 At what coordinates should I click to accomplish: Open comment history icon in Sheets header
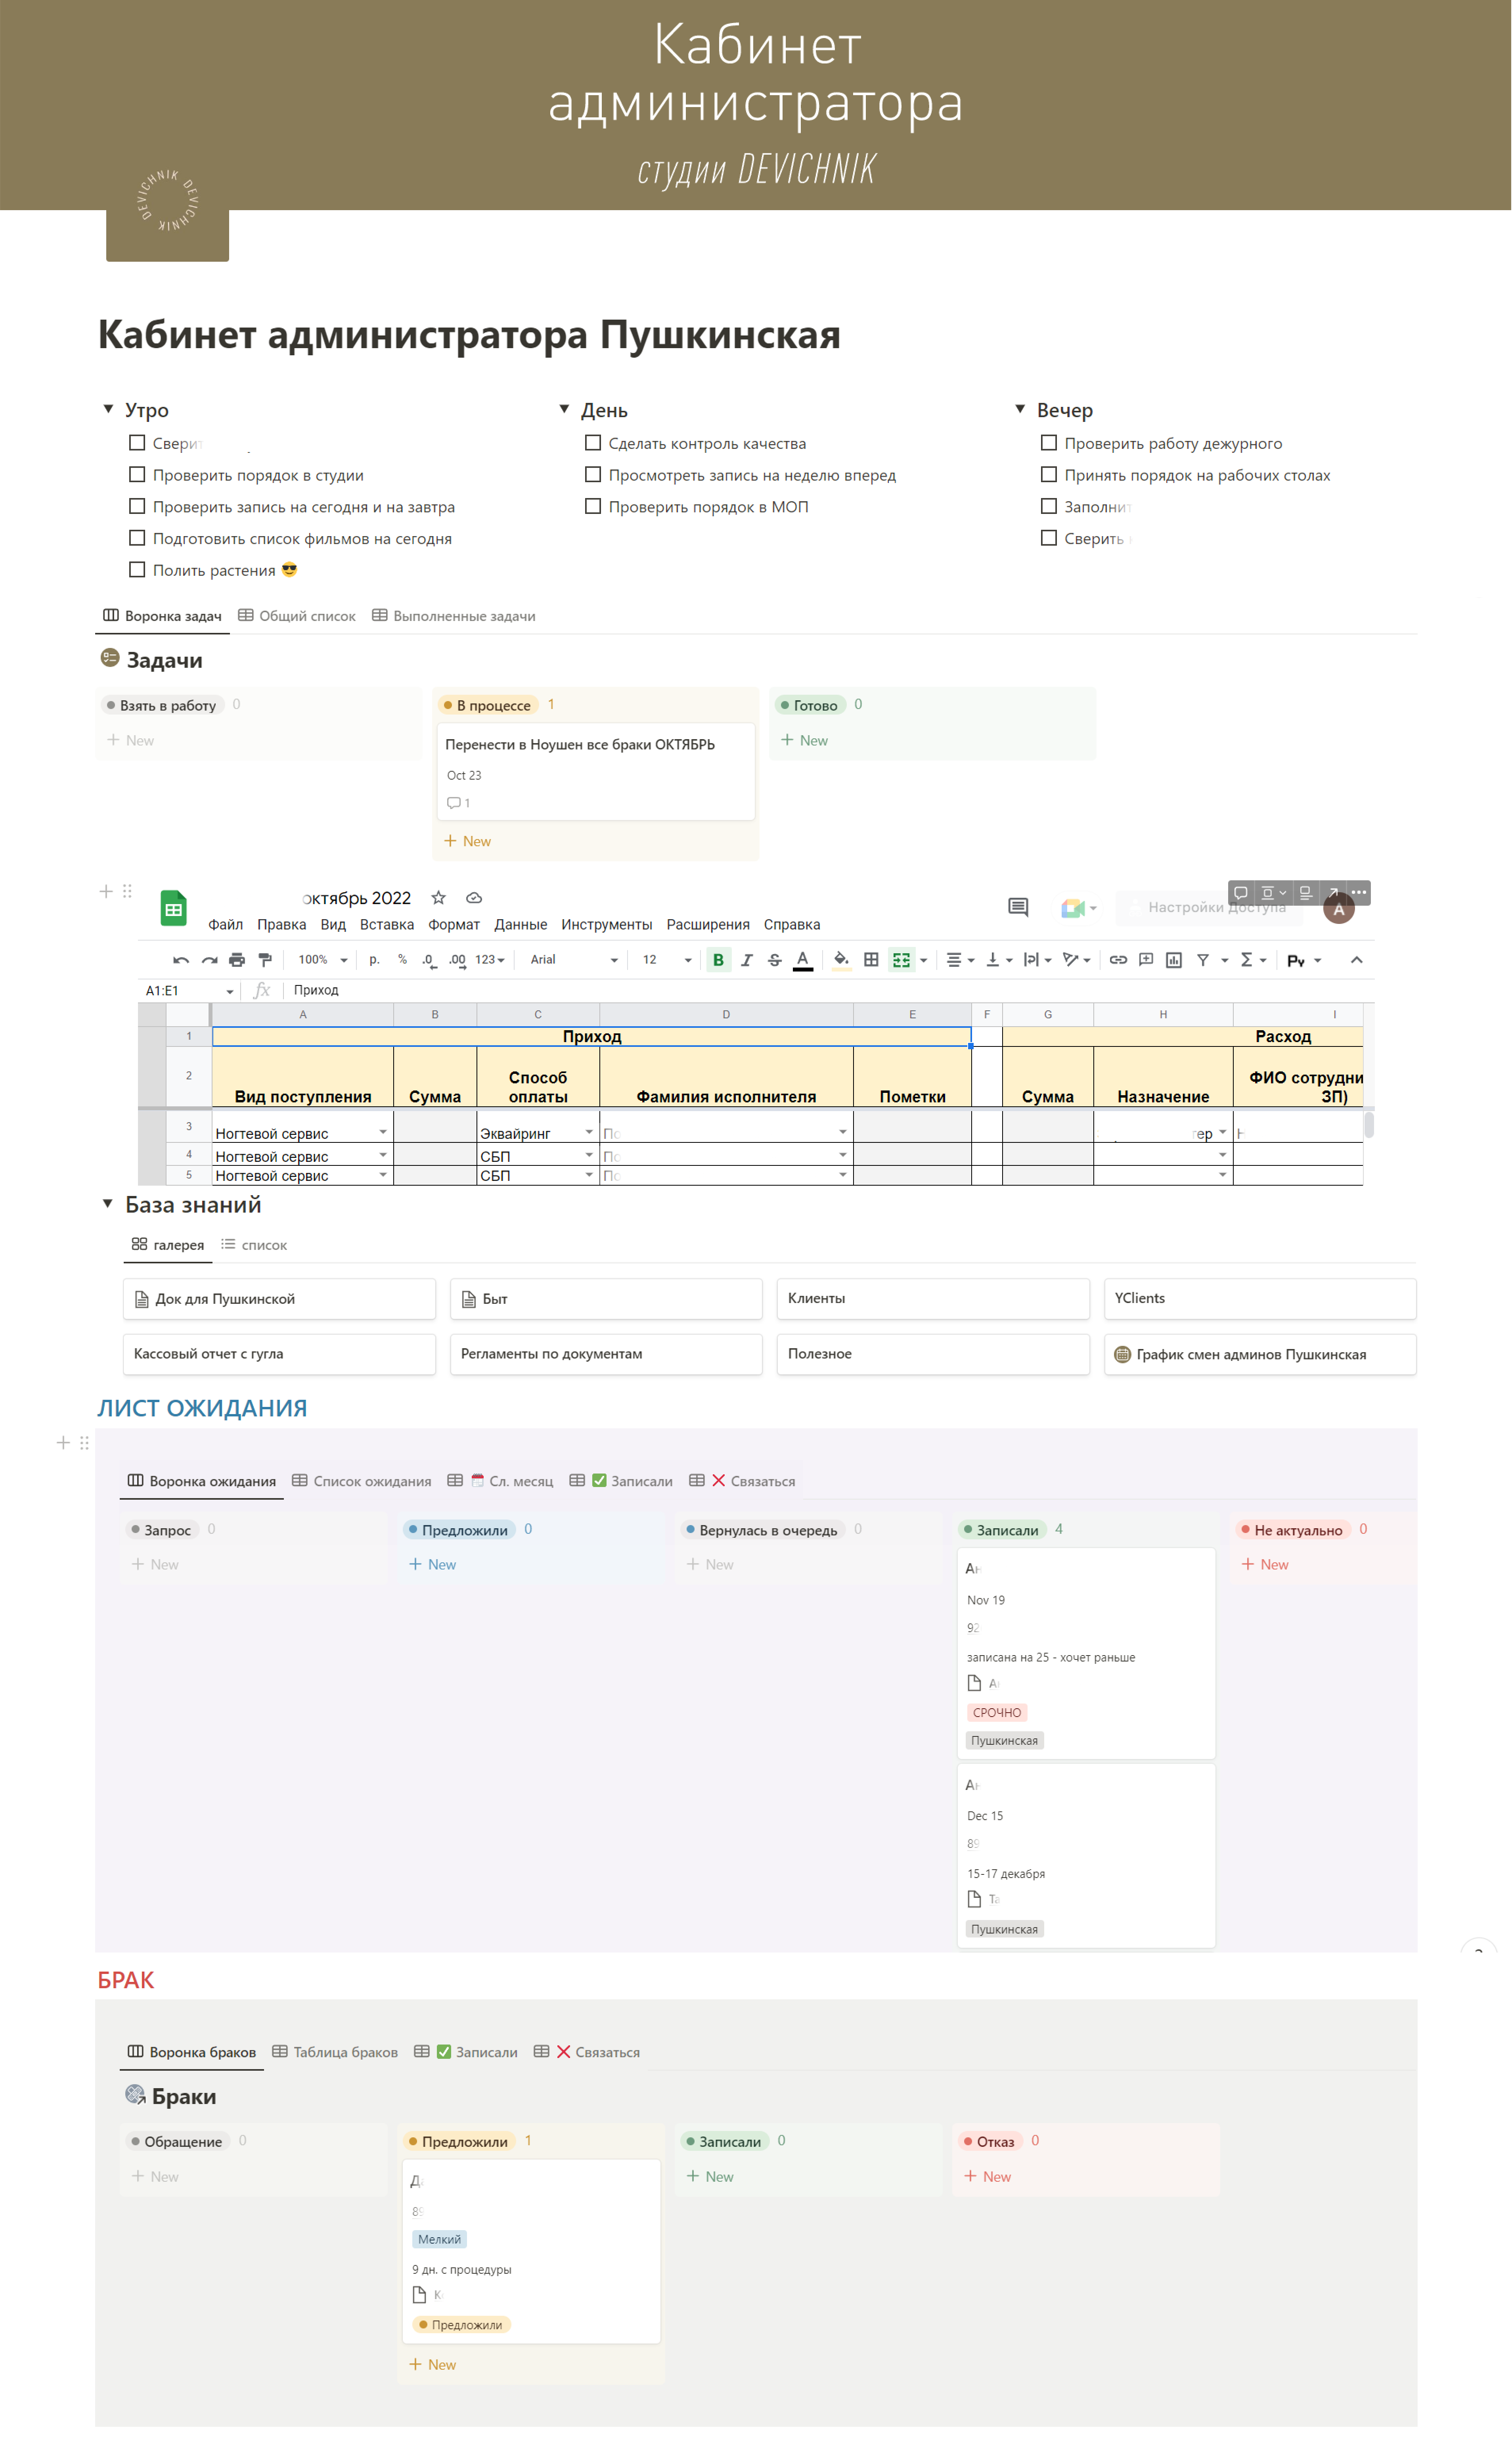(1018, 907)
